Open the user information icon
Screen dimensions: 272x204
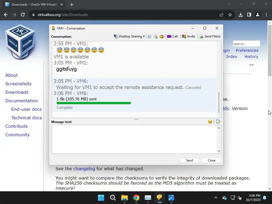155,36
